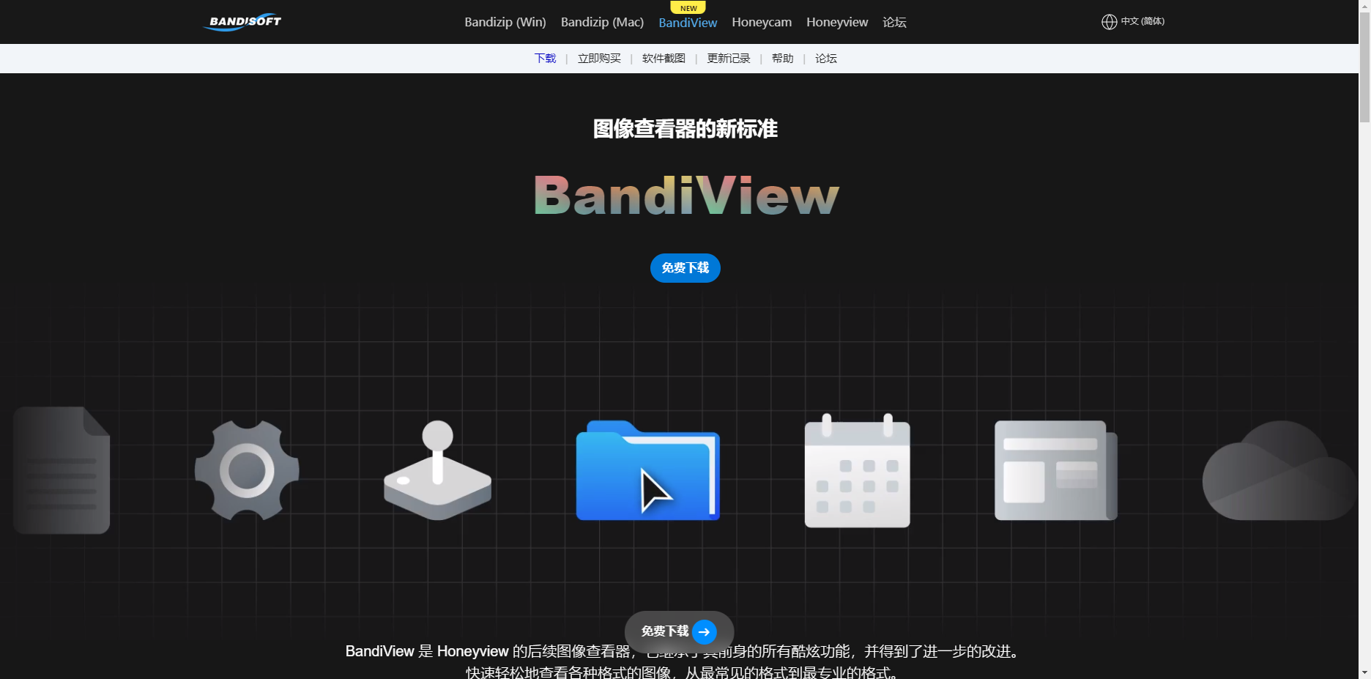Click the dark cloud icon

(1279, 470)
